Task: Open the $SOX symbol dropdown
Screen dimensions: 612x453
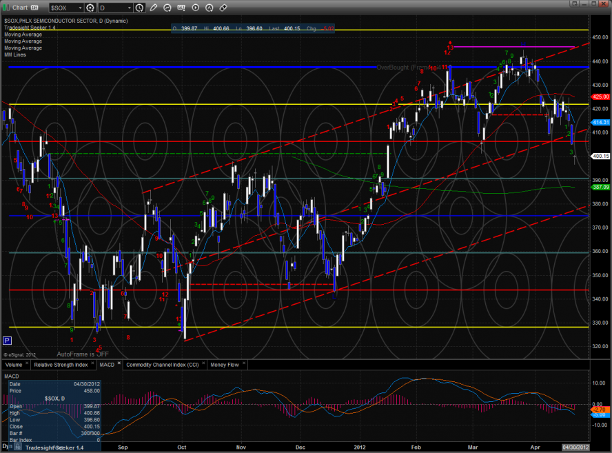Action: [x=66, y=8]
